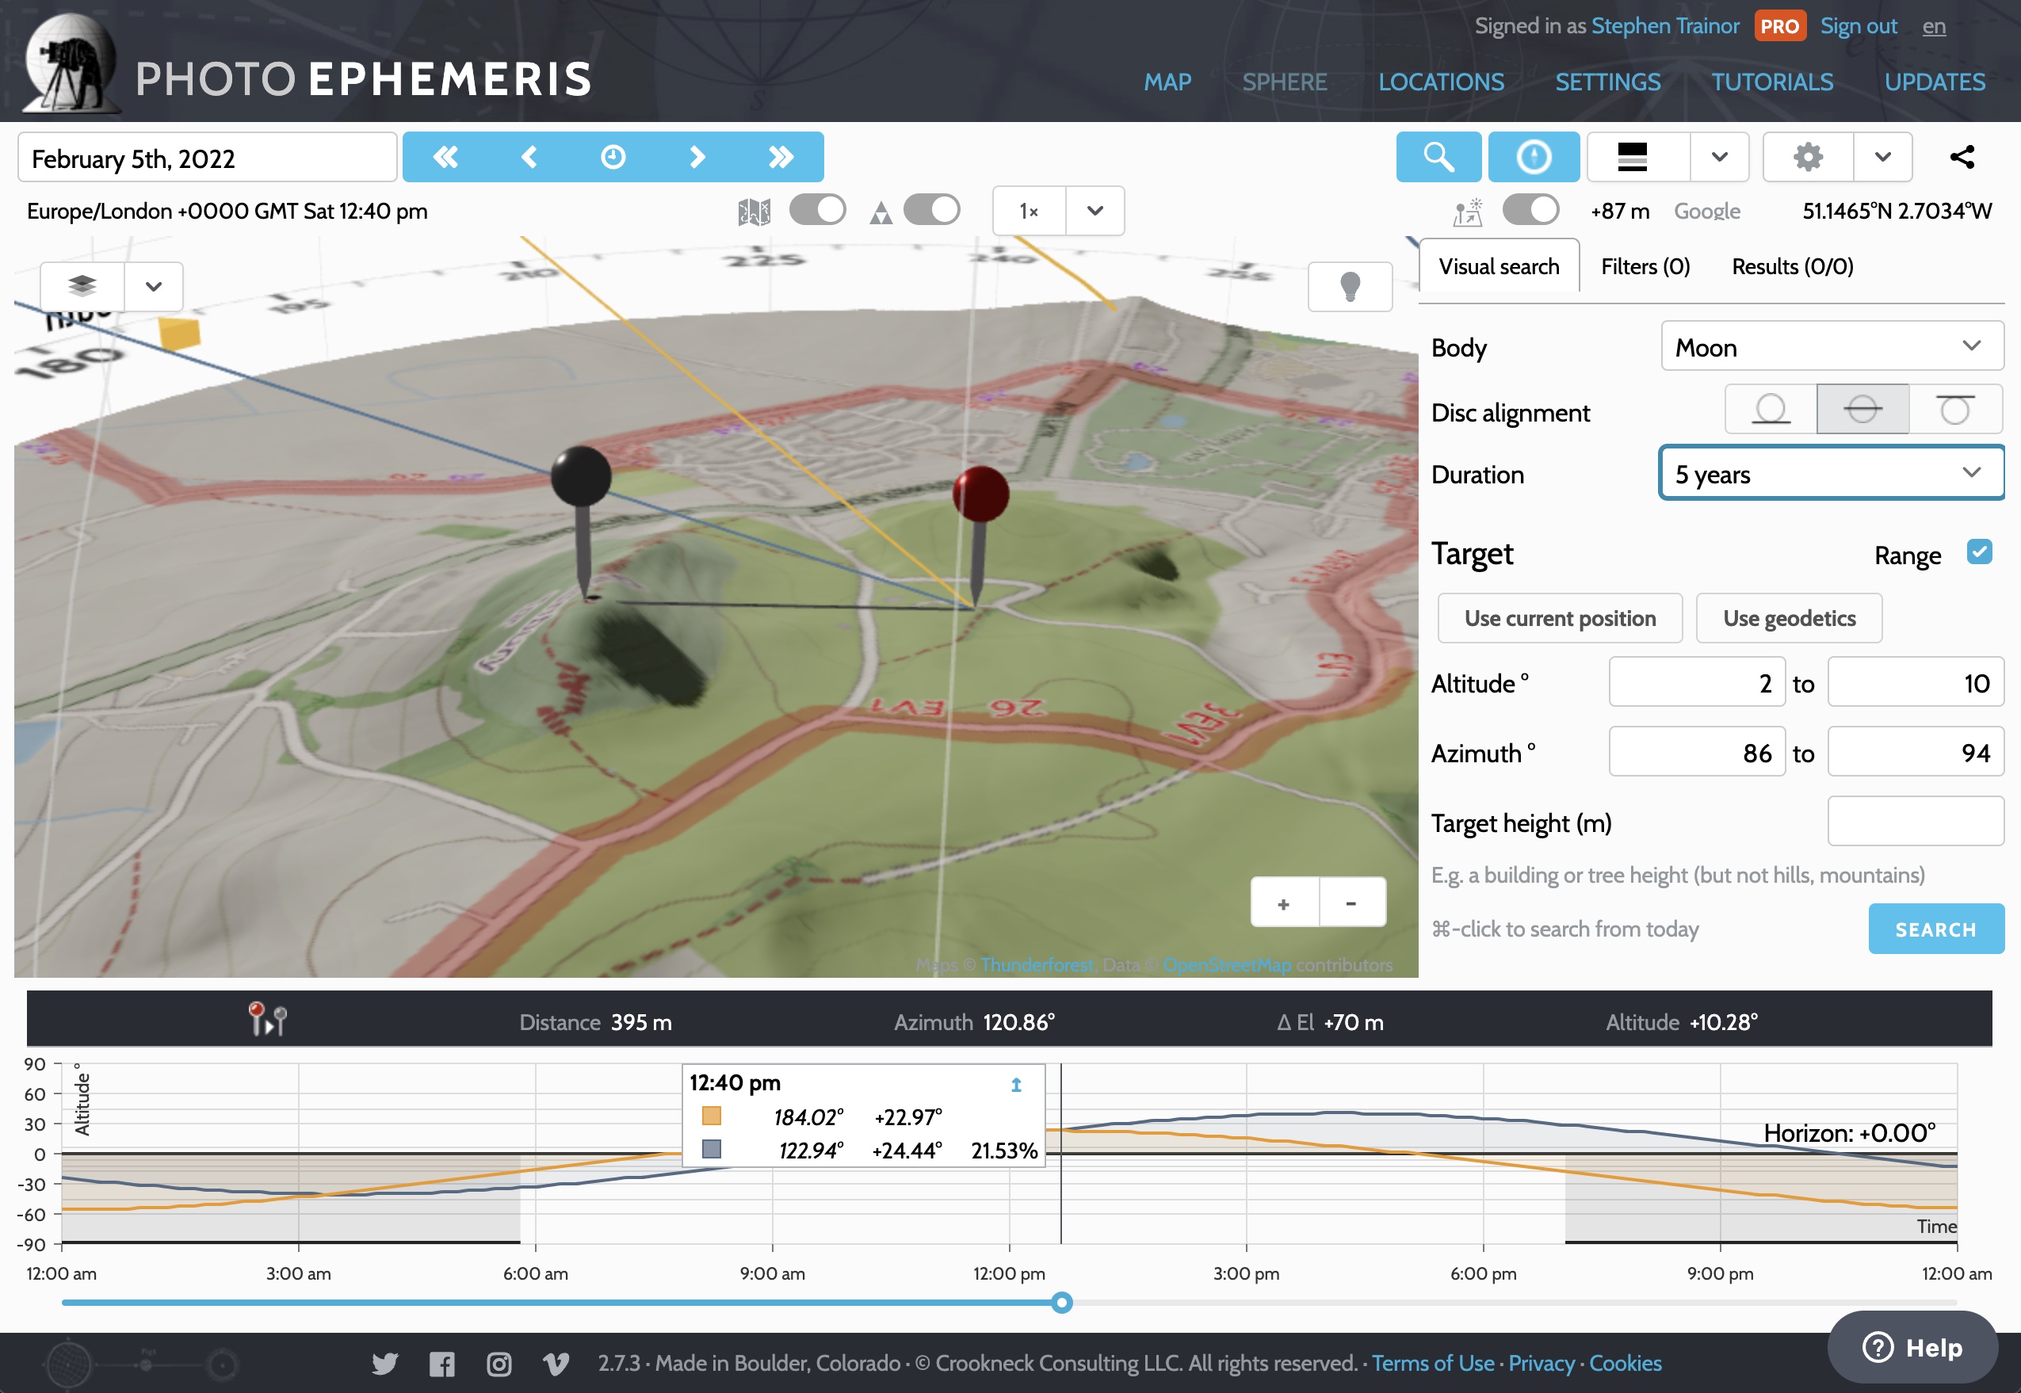Click the compass icon button
Viewport: 2021px width, 1393px height.
coord(1533,157)
